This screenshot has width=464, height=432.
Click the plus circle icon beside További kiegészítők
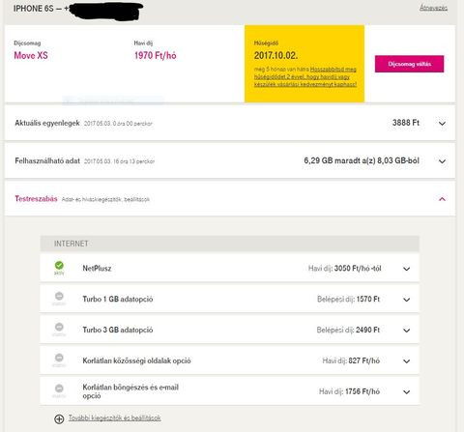point(59,418)
